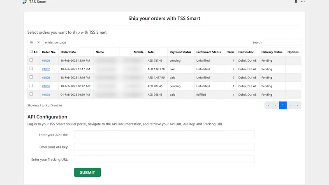Click the API Key input field
The width and height of the screenshot is (329, 185).
[164, 147]
